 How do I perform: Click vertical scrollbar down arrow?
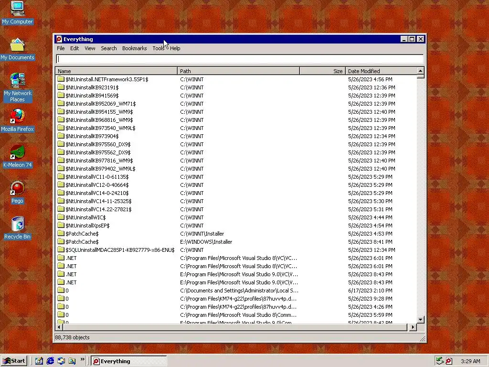[420, 320]
